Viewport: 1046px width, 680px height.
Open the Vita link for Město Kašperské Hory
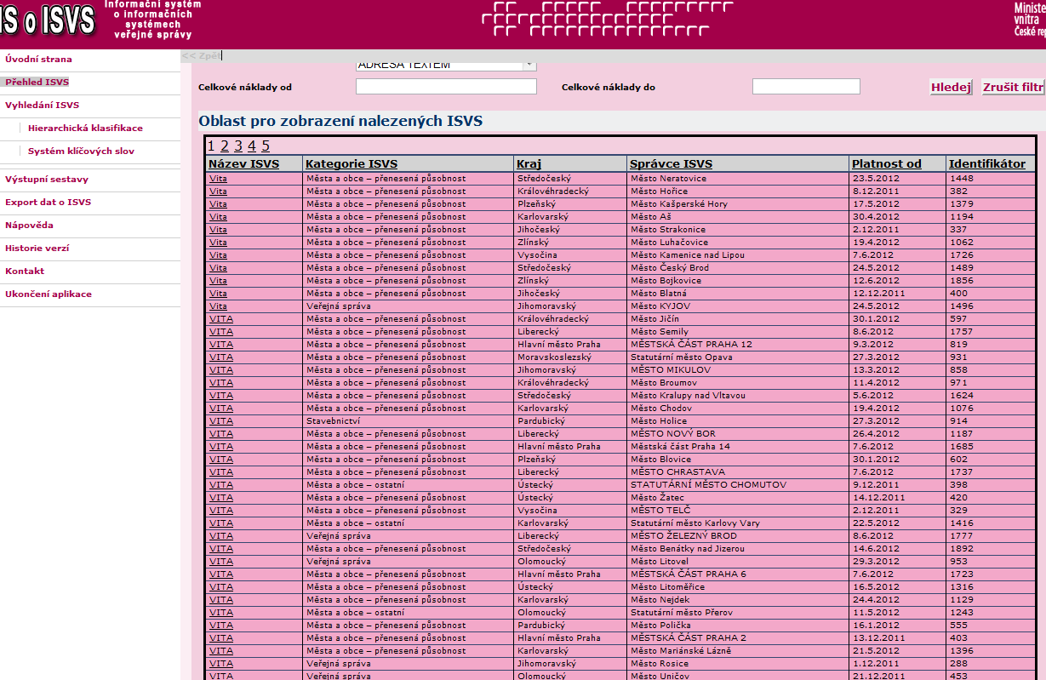(218, 204)
